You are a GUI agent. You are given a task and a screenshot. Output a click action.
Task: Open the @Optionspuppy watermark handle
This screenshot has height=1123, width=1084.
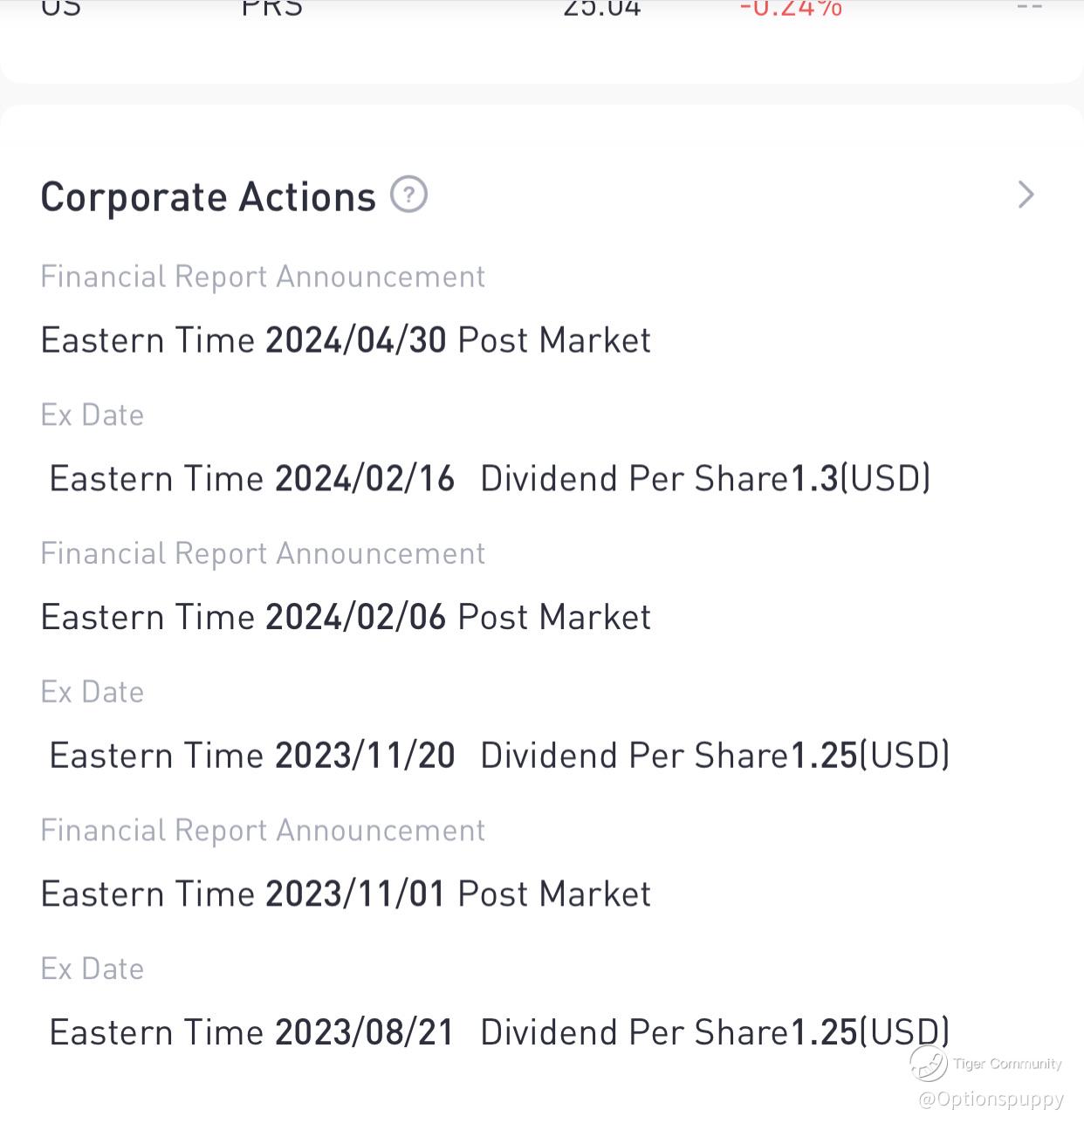click(991, 1099)
